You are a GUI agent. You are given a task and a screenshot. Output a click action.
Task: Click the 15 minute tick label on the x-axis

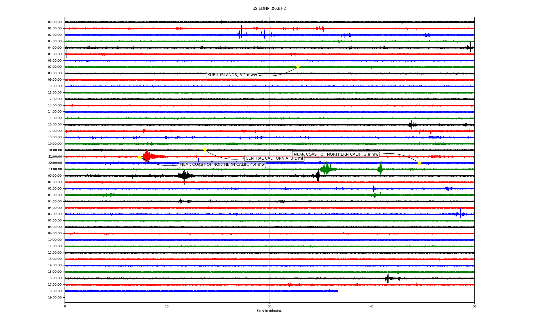[167, 306]
